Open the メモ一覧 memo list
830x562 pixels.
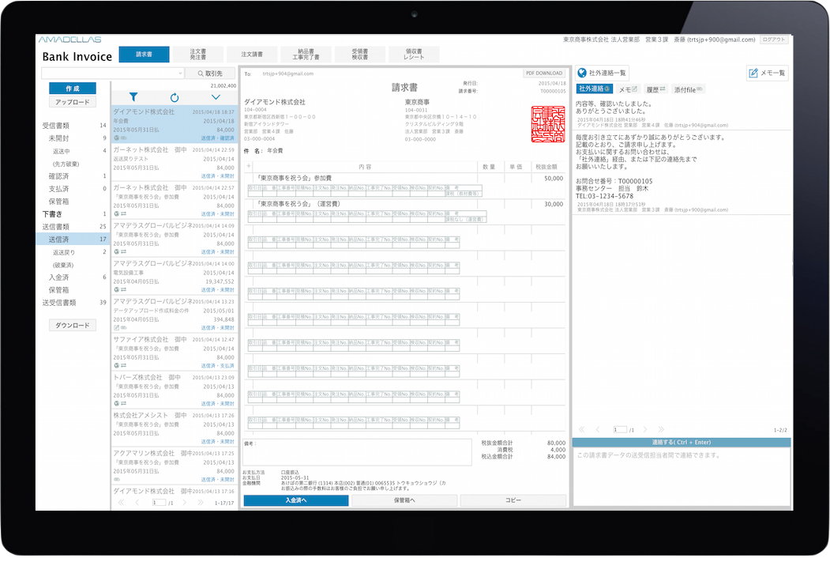tap(768, 73)
